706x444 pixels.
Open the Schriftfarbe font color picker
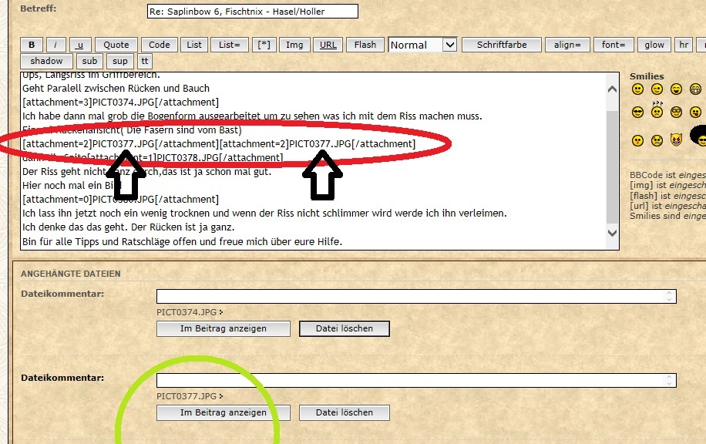[502, 45]
